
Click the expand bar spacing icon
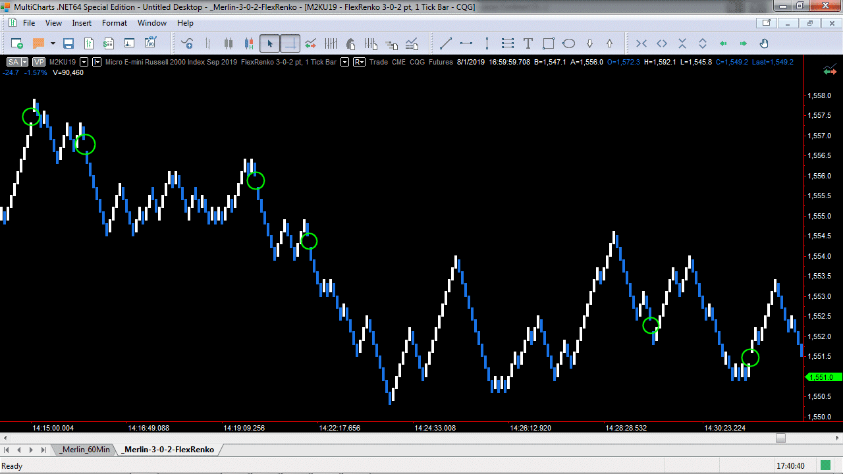click(662, 43)
